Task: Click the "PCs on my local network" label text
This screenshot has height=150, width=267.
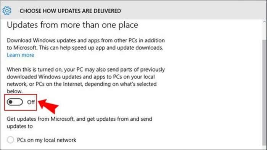Action: click(x=47, y=140)
